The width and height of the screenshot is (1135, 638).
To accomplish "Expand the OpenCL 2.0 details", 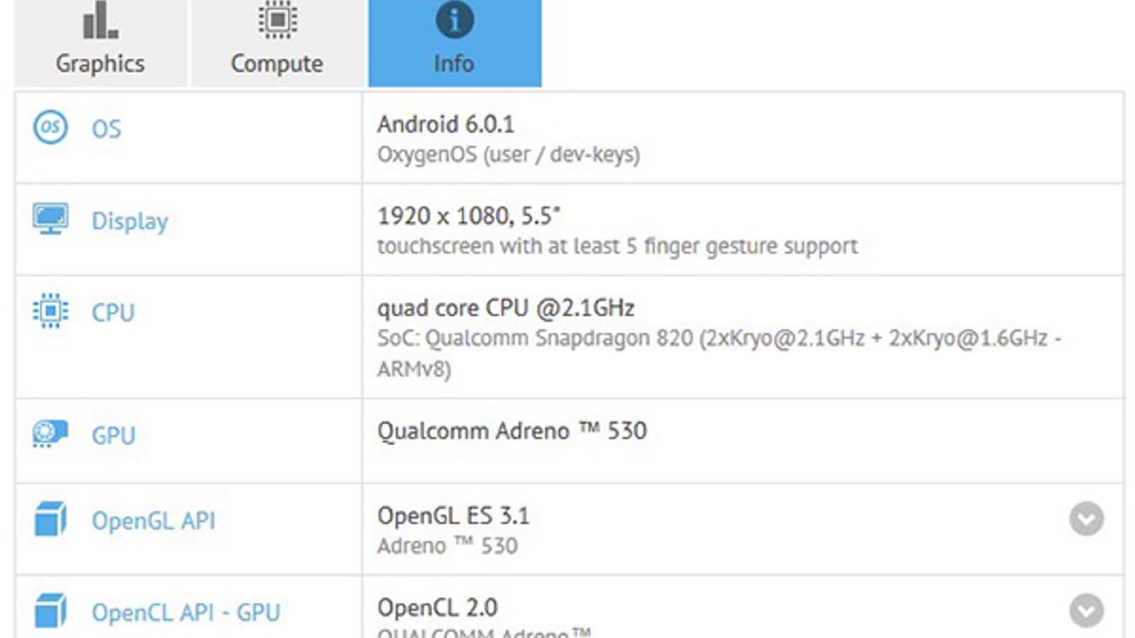I will coord(1086,610).
